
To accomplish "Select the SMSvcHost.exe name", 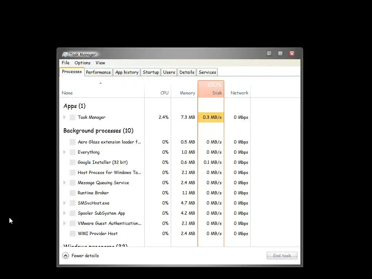I will pos(94,203).
